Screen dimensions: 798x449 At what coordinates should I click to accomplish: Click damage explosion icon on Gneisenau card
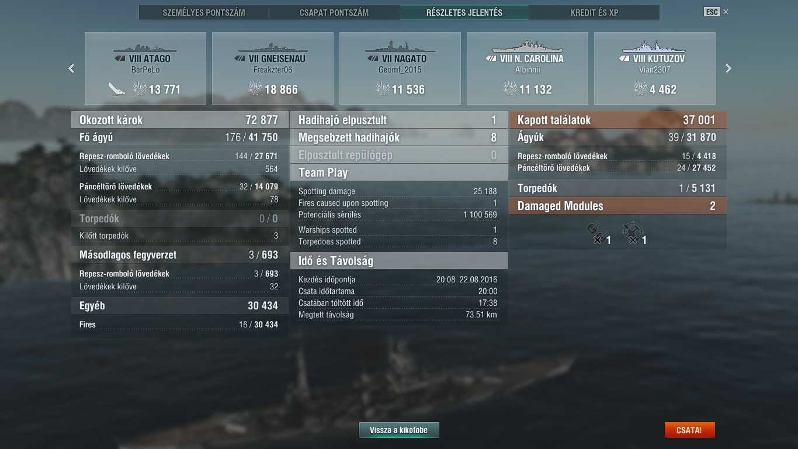[x=255, y=89]
